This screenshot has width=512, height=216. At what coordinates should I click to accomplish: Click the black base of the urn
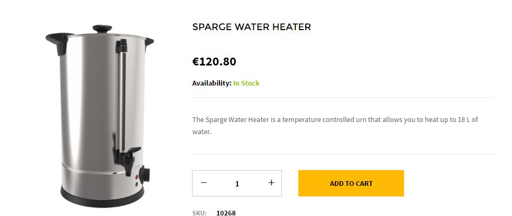click(x=100, y=200)
